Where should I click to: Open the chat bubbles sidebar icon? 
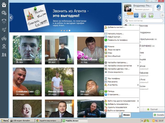(x=4, y=13)
